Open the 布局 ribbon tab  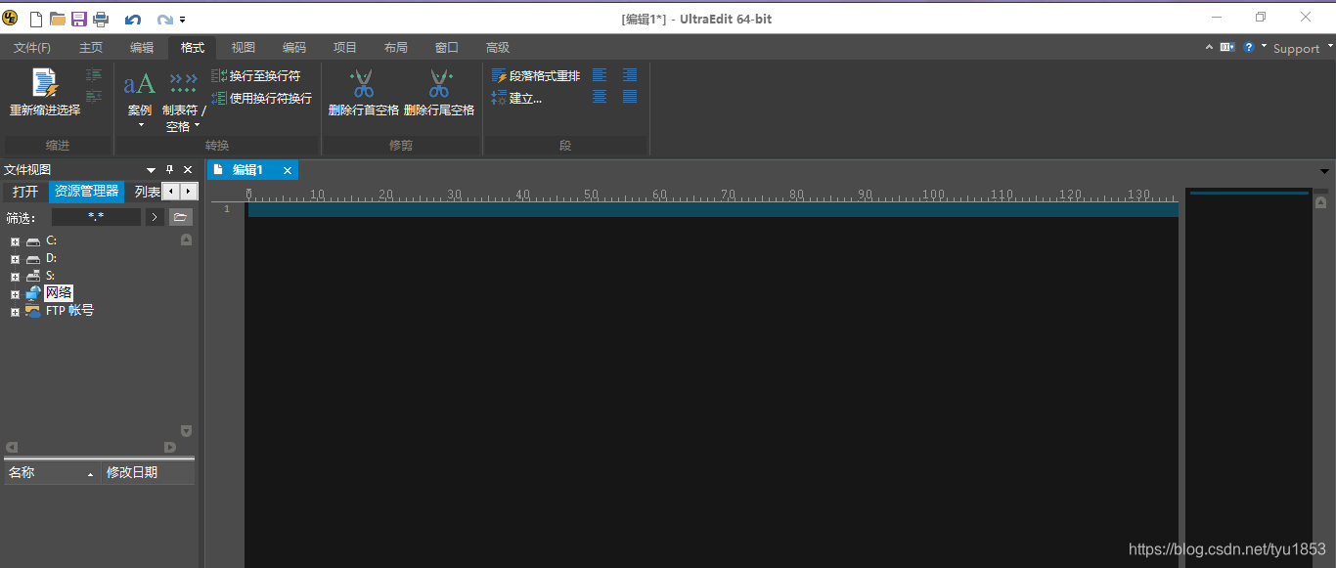coord(396,47)
